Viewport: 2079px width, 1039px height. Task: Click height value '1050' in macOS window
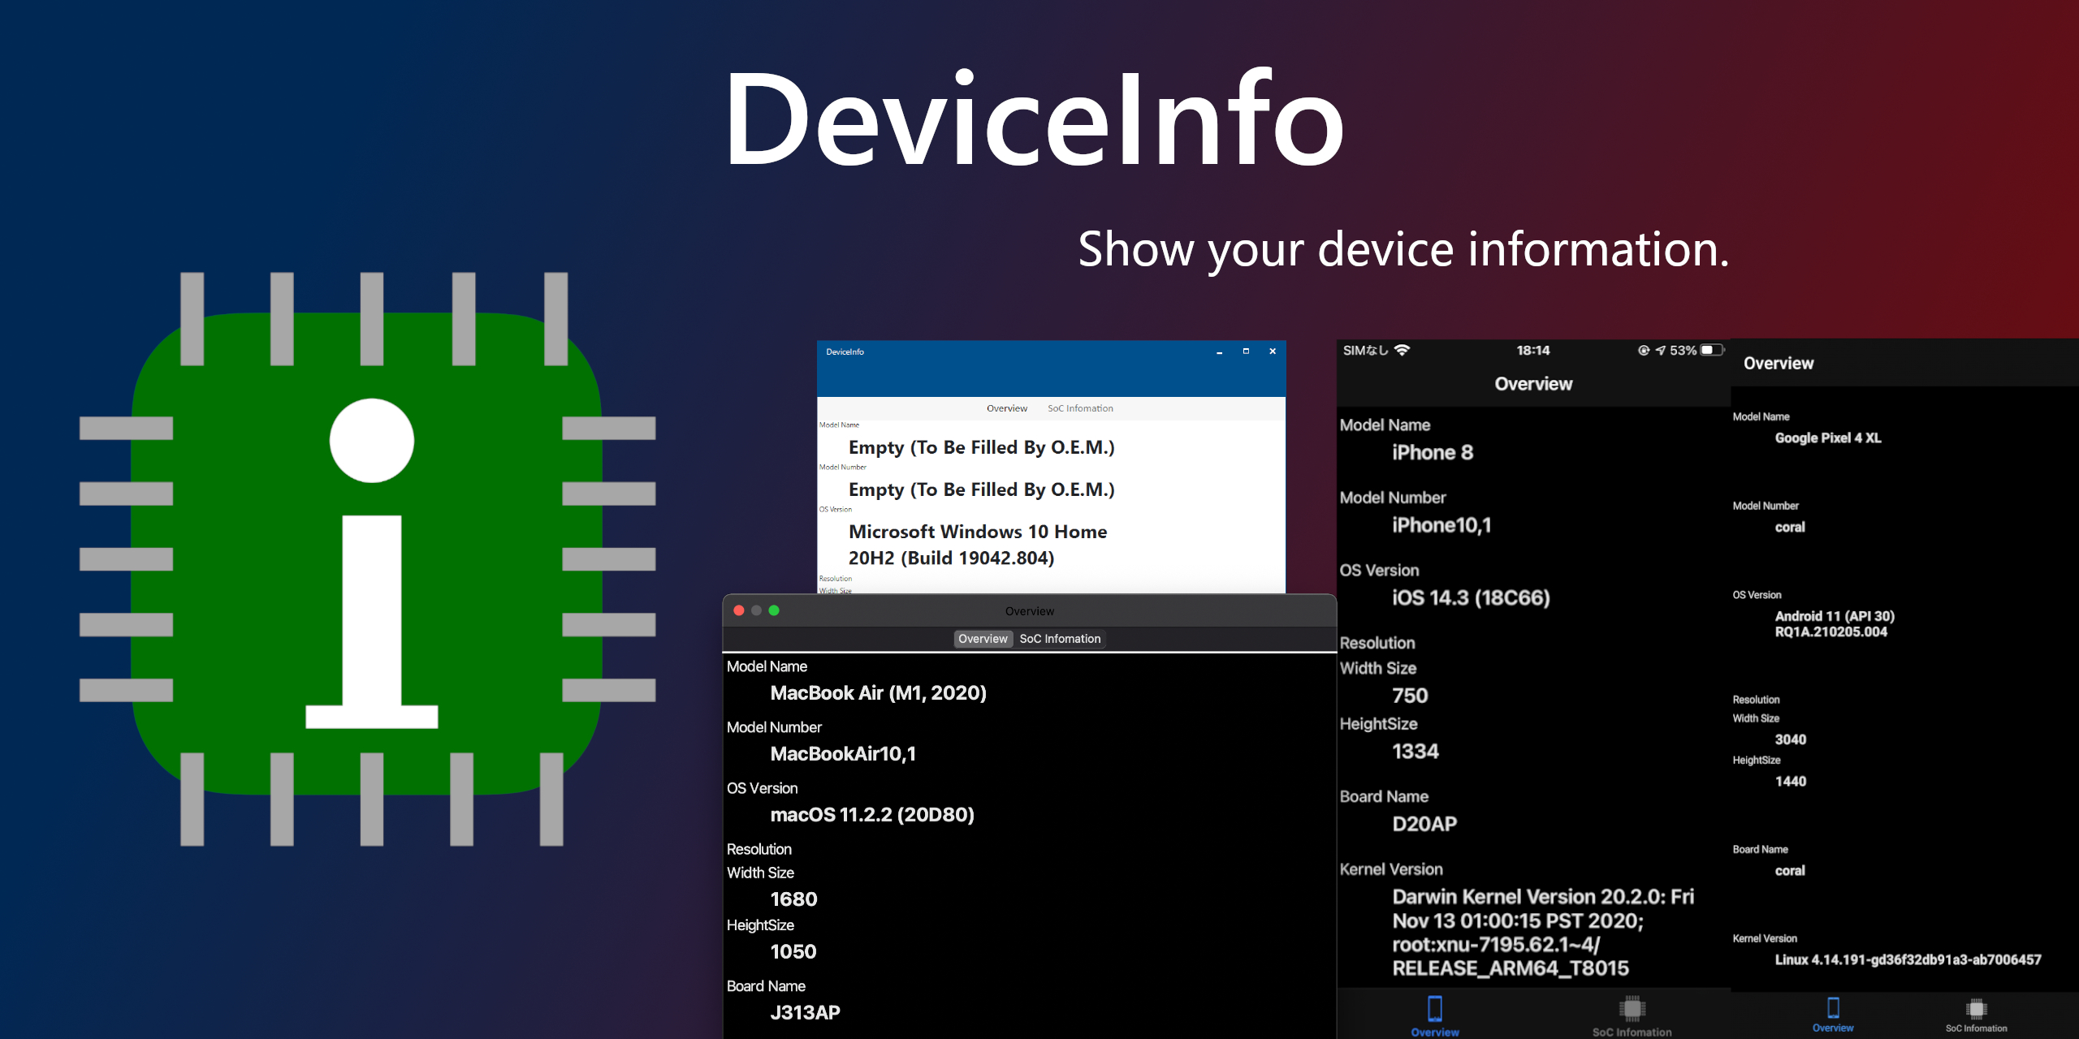point(793,952)
